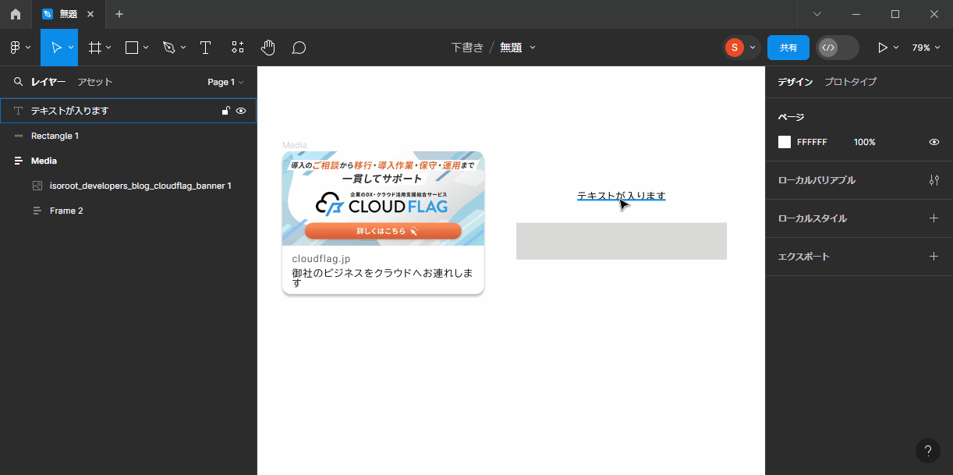This screenshot has height=475, width=953.
Task: Open the 79% zoom dropdown
Action: [x=926, y=48]
